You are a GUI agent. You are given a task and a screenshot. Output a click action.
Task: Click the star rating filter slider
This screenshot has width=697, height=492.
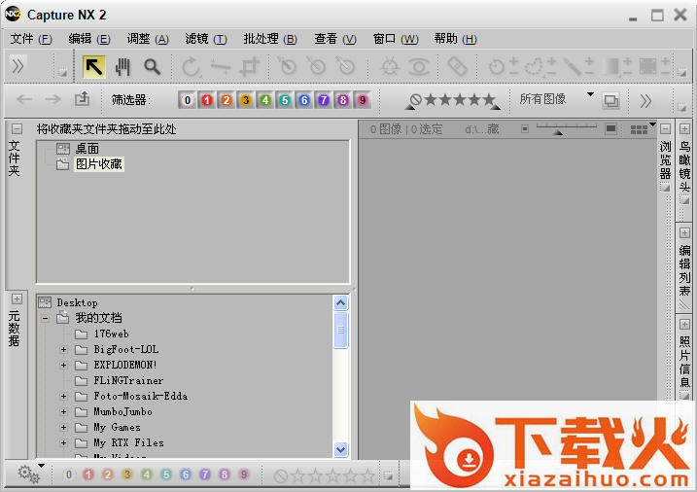click(x=453, y=101)
